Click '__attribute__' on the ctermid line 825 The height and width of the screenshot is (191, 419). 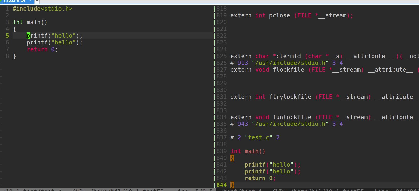(x=369, y=56)
